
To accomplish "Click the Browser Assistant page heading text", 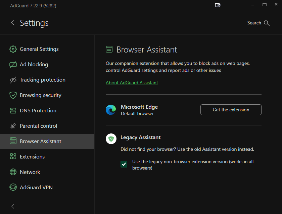I will [147, 49].
